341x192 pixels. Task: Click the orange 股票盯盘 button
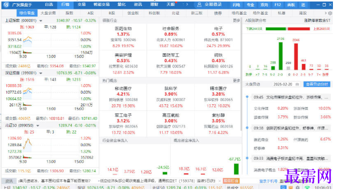click(231, 181)
